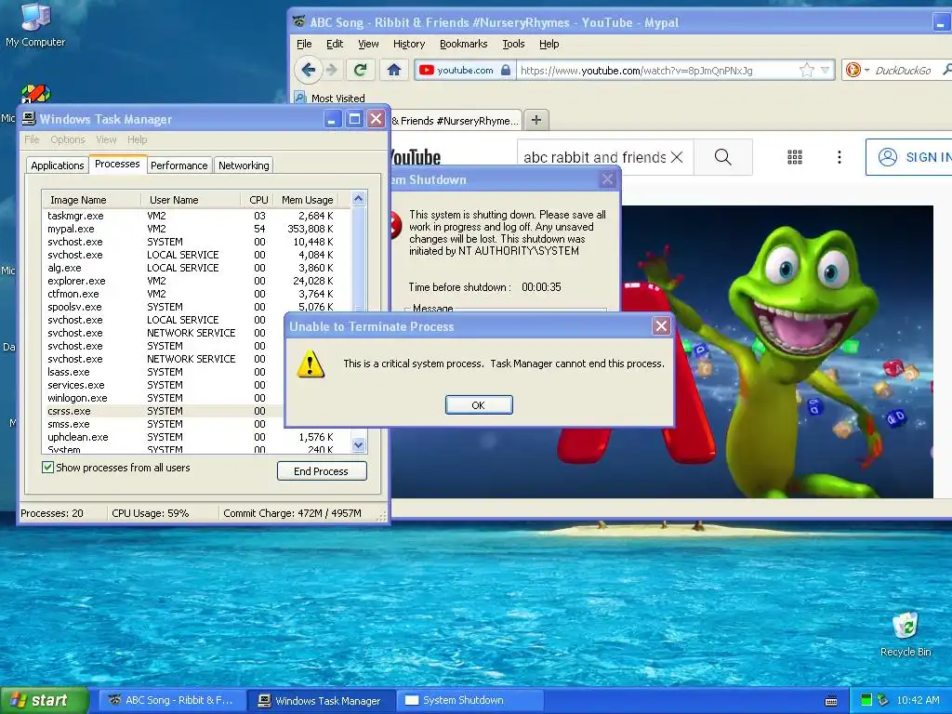Open the Bookmarks menu in Mypal
This screenshot has width=952, height=714.
coord(463,44)
